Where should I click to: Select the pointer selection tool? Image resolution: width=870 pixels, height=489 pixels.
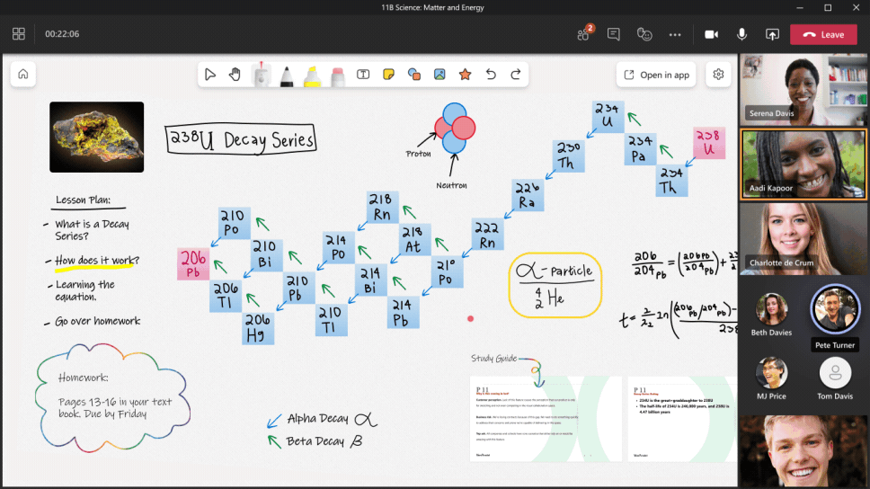tap(209, 75)
